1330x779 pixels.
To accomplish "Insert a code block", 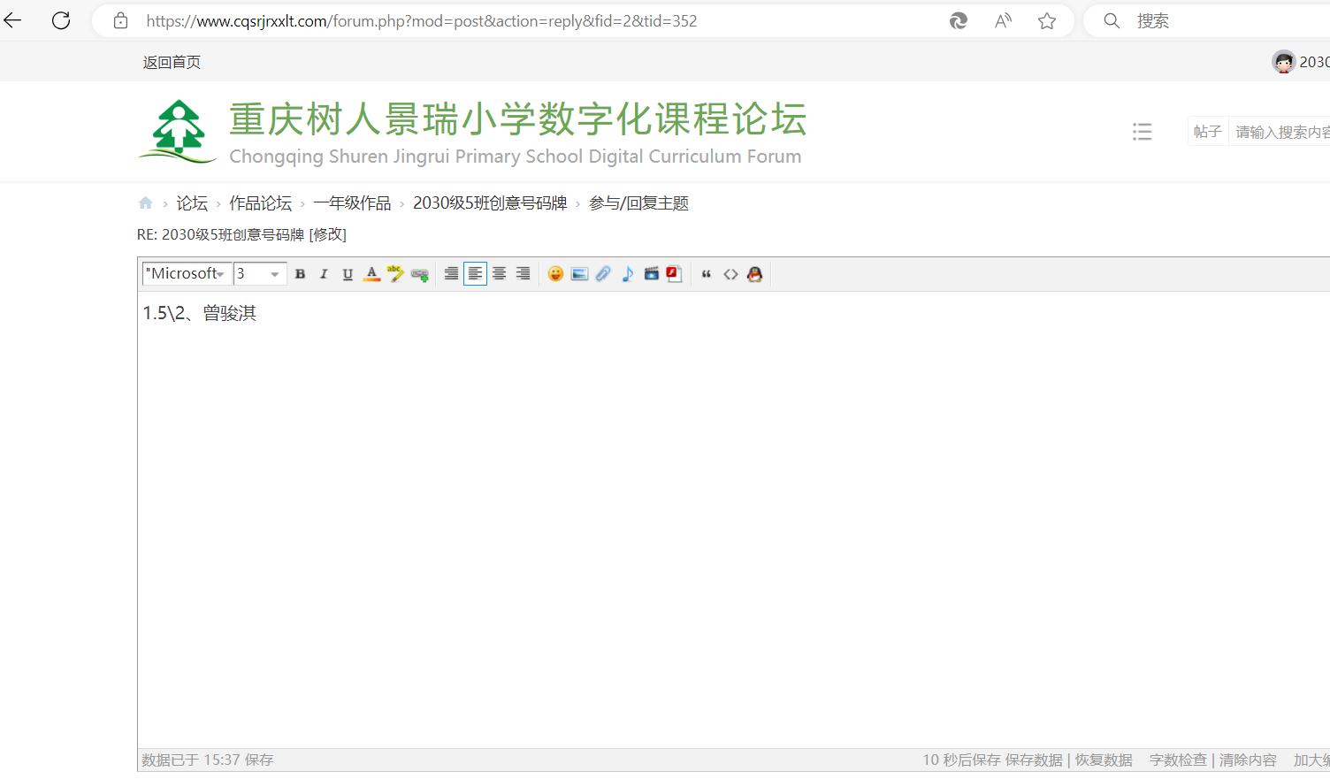I will click(x=730, y=274).
